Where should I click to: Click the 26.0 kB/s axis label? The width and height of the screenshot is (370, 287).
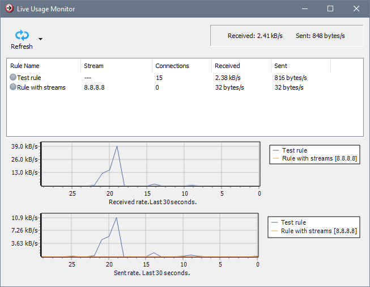(24, 159)
